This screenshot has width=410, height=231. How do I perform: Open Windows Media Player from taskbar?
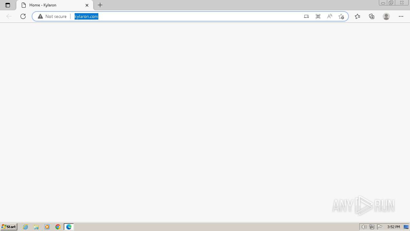tap(47, 227)
